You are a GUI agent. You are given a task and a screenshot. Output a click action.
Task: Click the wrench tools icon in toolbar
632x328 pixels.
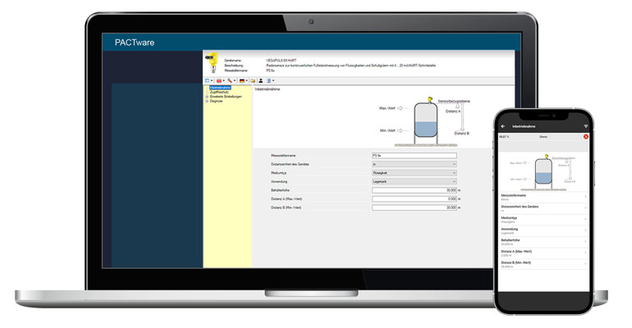(230, 80)
